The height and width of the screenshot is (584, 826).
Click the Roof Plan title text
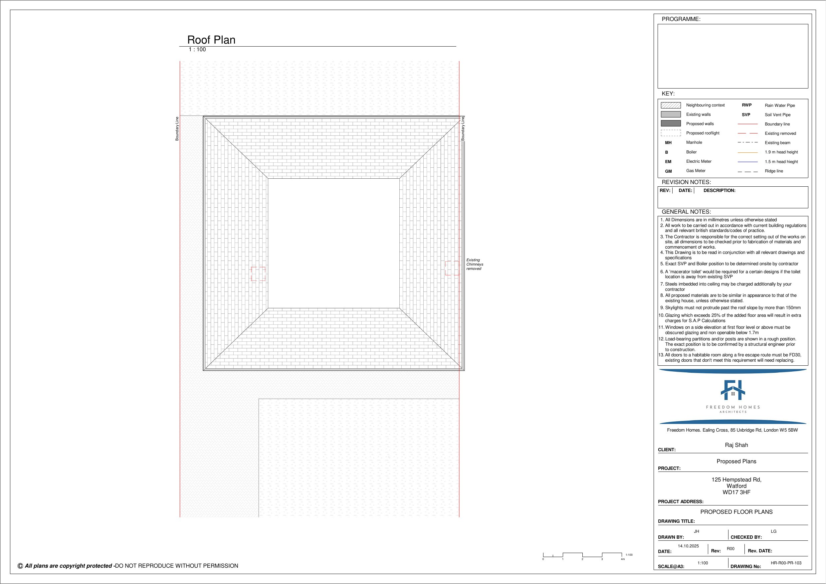click(x=211, y=40)
